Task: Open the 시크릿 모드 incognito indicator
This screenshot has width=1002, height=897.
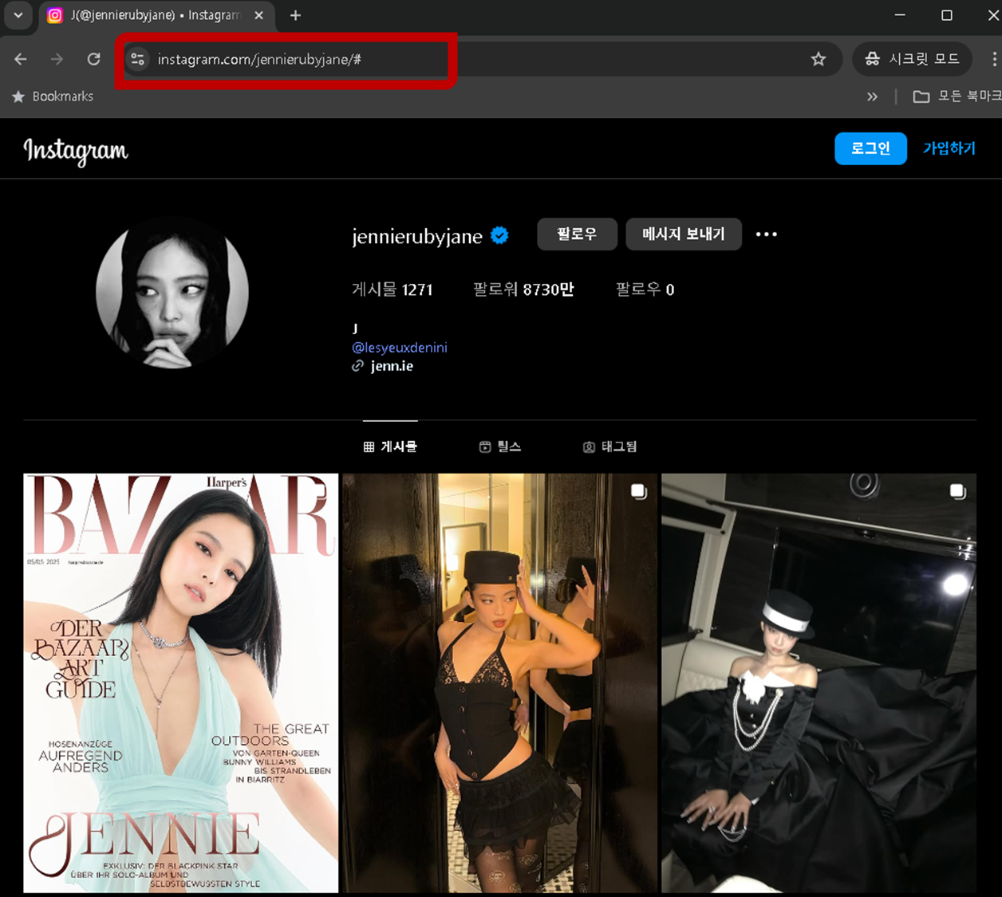Action: [912, 59]
